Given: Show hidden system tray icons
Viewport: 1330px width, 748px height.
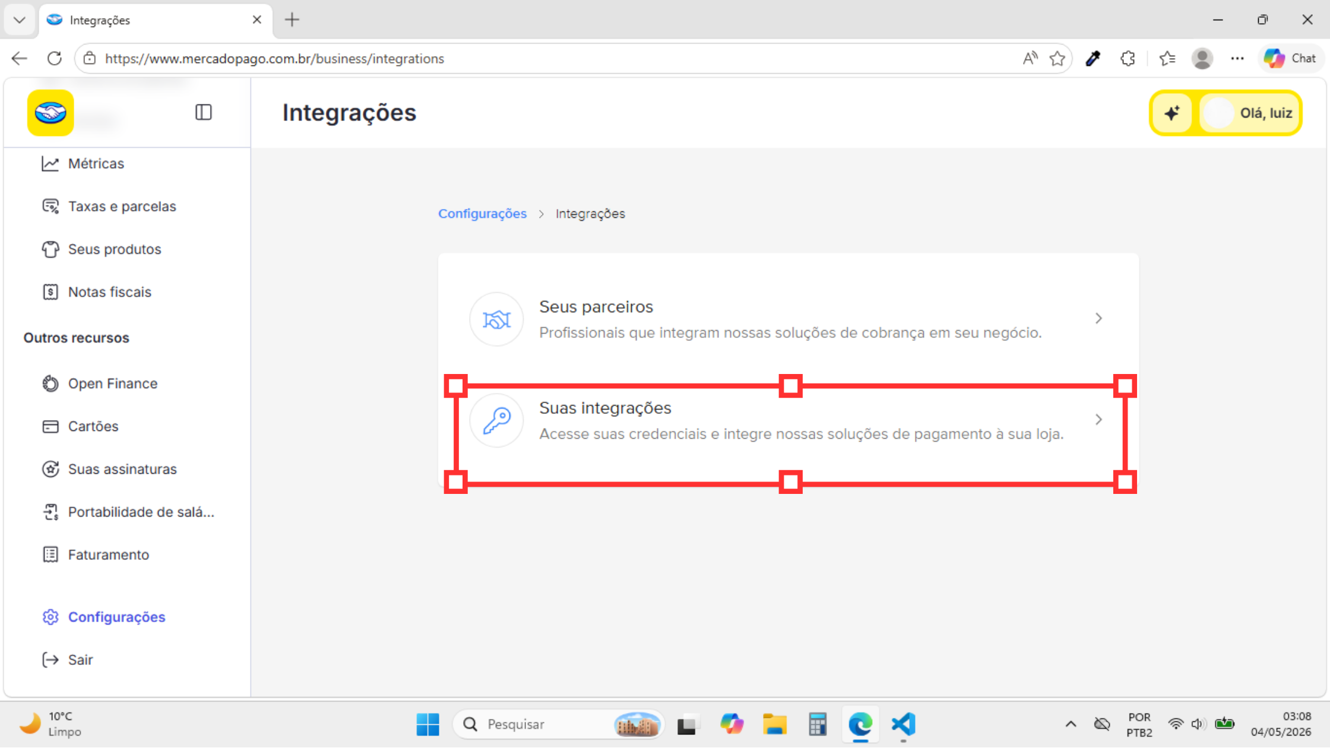Looking at the screenshot, I should point(1071,724).
